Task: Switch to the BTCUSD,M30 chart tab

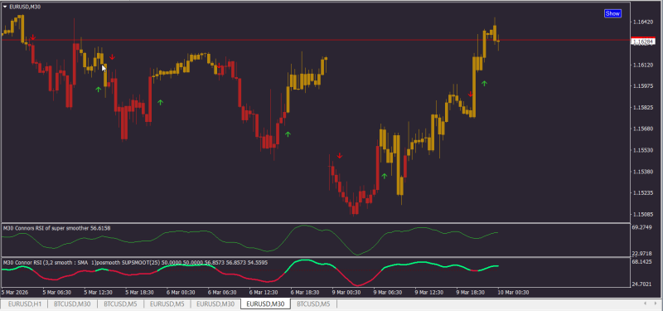Action: click(x=72, y=304)
